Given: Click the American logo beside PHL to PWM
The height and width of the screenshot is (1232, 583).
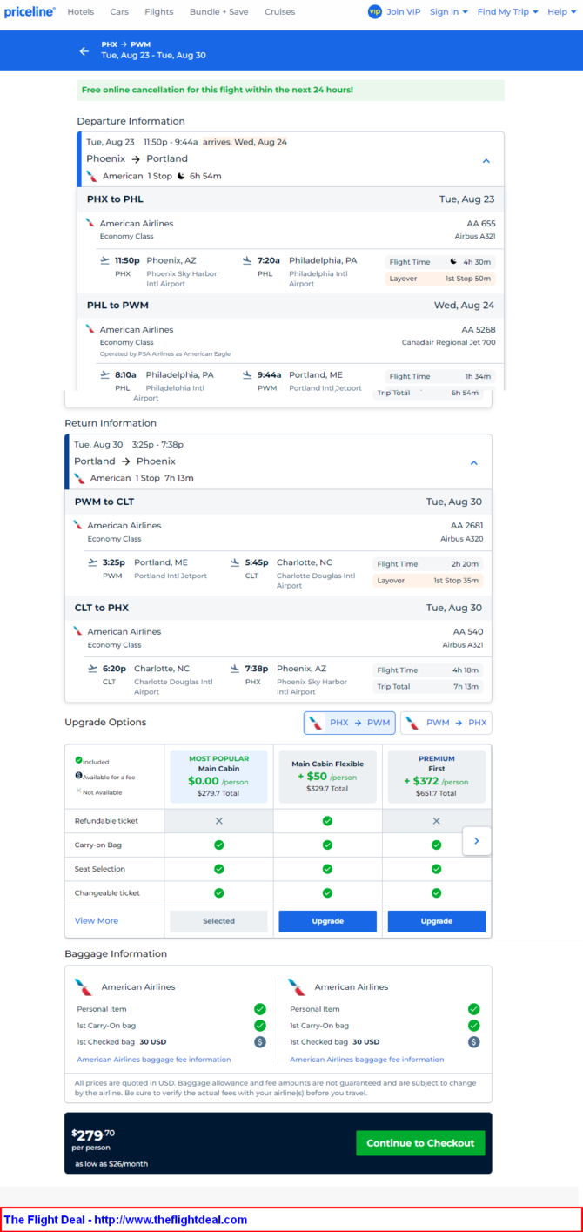Looking at the screenshot, I should 90,329.
